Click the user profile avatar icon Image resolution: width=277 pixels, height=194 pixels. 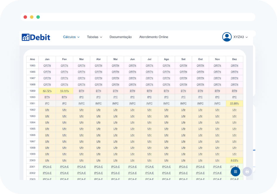tap(227, 37)
